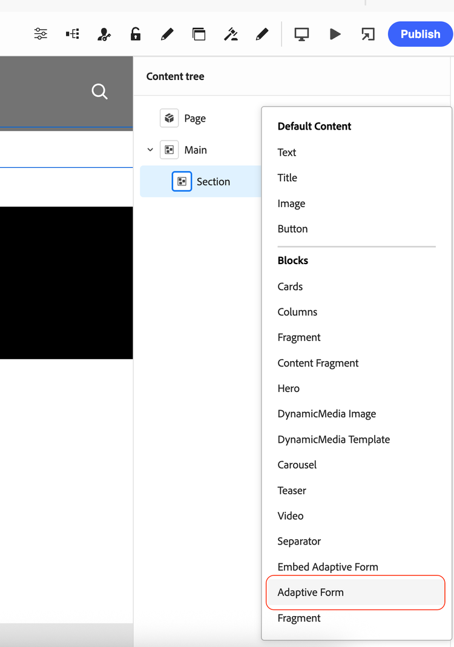Select Text under Default Content

(x=287, y=152)
